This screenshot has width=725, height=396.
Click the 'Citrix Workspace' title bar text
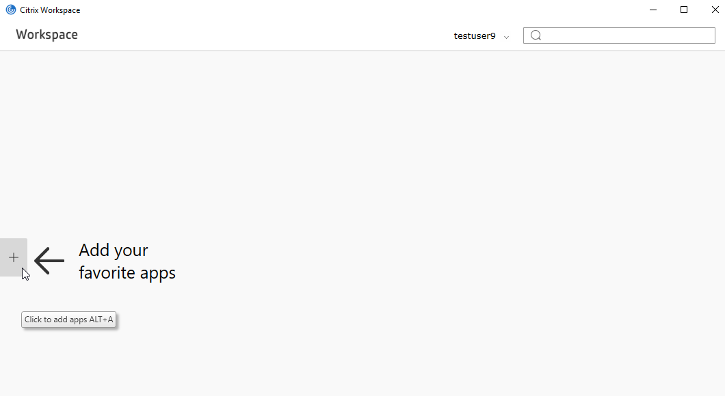pos(50,10)
